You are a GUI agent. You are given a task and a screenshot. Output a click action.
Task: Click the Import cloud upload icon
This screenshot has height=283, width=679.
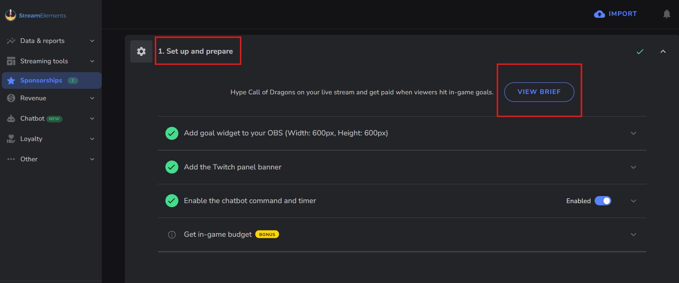point(599,14)
